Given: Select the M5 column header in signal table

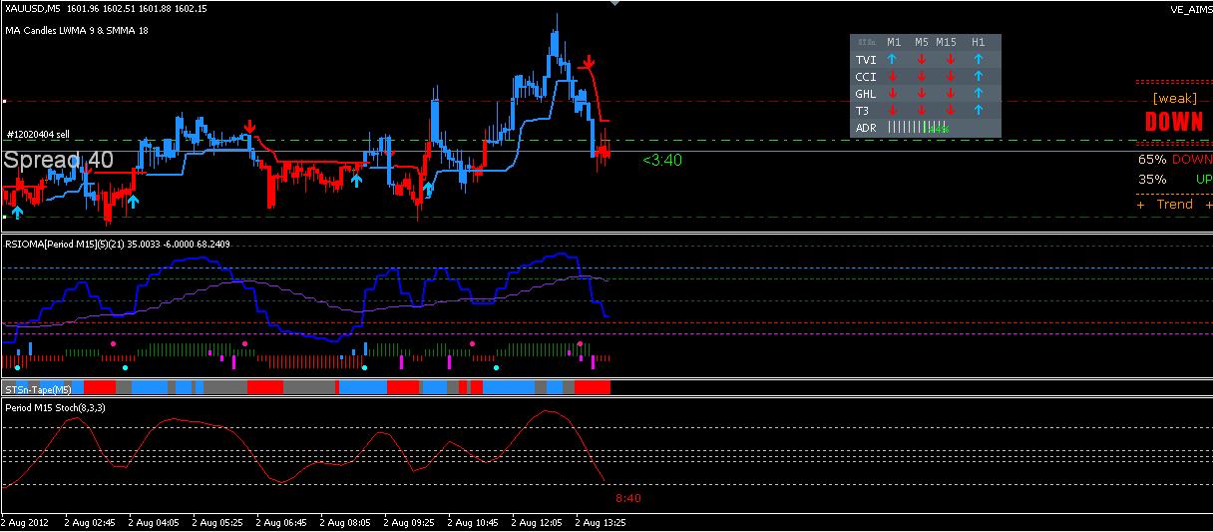Looking at the screenshot, I should 921,42.
